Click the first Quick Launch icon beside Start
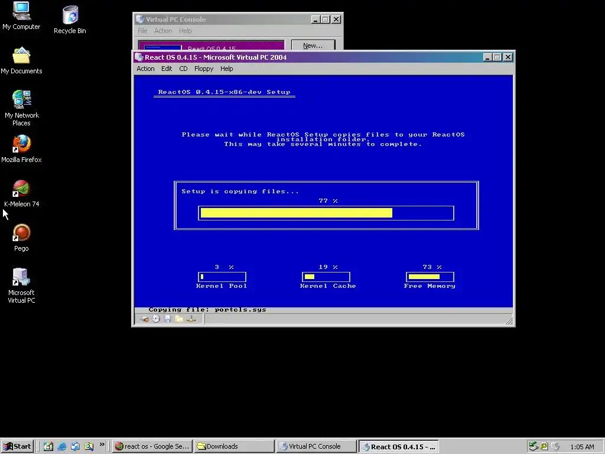Image resolution: width=605 pixels, height=454 pixels. coord(48,446)
